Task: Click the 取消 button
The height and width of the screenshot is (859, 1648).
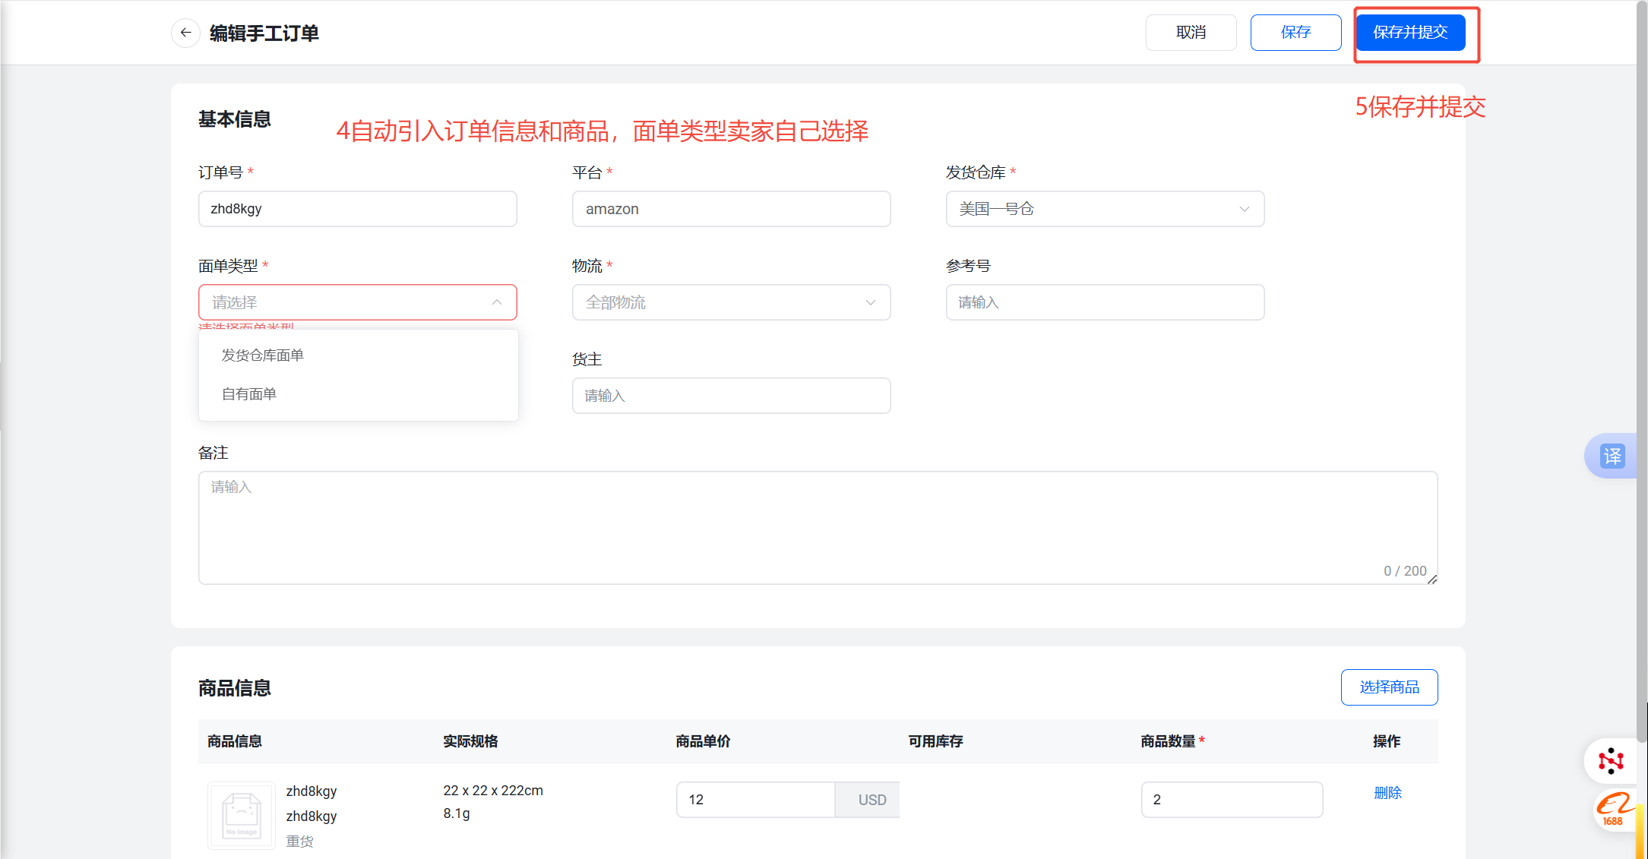Action: click(1191, 33)
